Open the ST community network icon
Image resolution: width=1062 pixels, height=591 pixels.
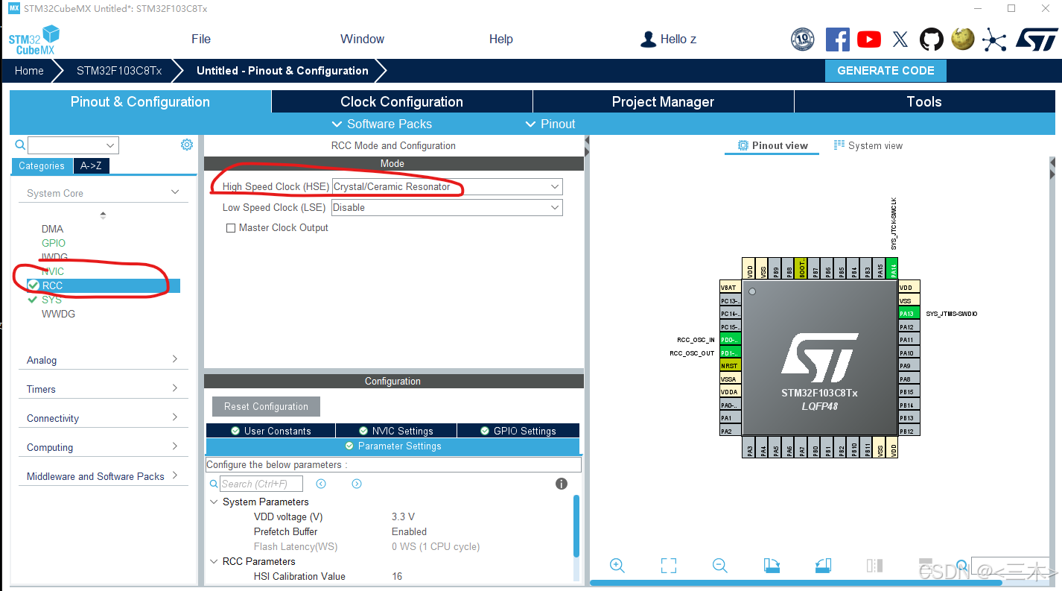994,39
